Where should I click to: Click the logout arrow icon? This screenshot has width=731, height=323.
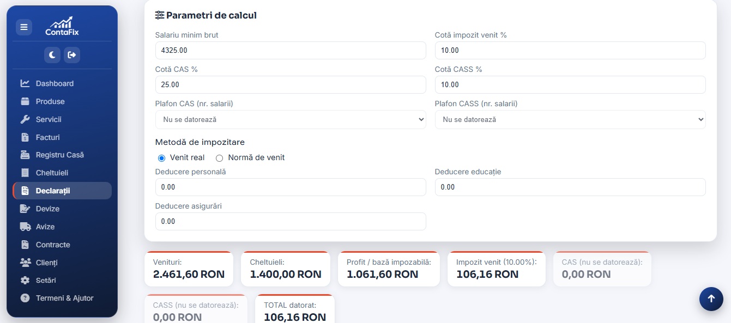(x=72, y=54)
